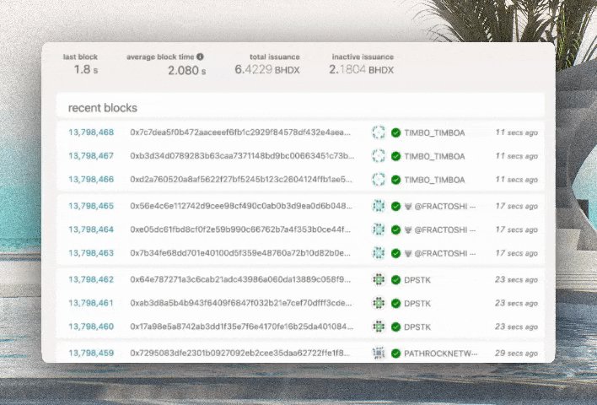
Task: Click green verified badge in block 13,798,466 row
Action: click(396, 180)
